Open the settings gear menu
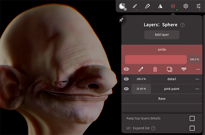This screenshot has width=205, height=135. (x=186, y=6)
